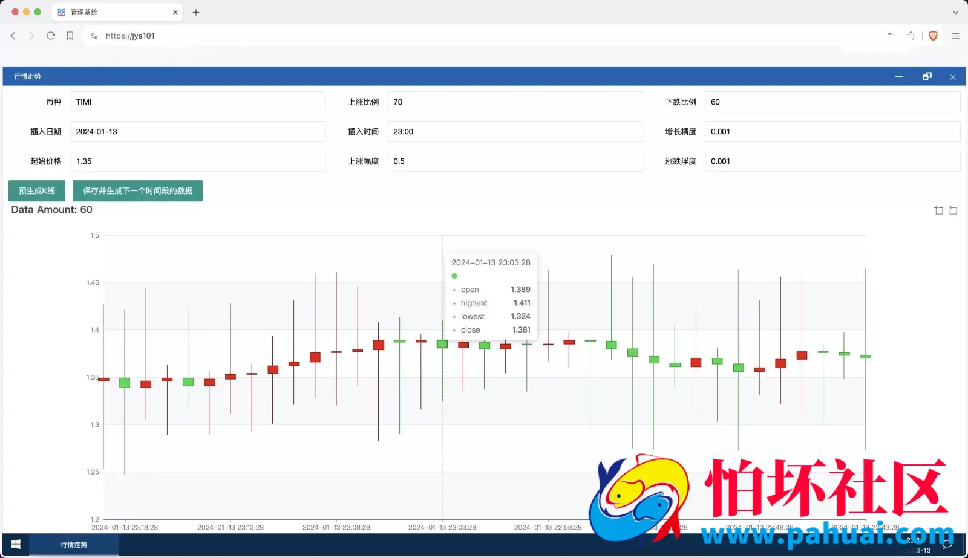This screenshot has height=558, width=968.
Task: Focus the 下跌比例 field
Action: (832, 102)
